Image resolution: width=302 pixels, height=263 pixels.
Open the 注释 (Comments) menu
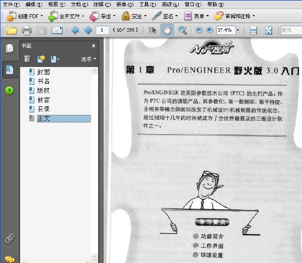click(102, 4)
